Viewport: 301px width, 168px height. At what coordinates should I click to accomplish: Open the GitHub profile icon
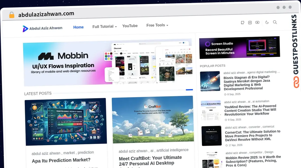click(x=242, y=23)
